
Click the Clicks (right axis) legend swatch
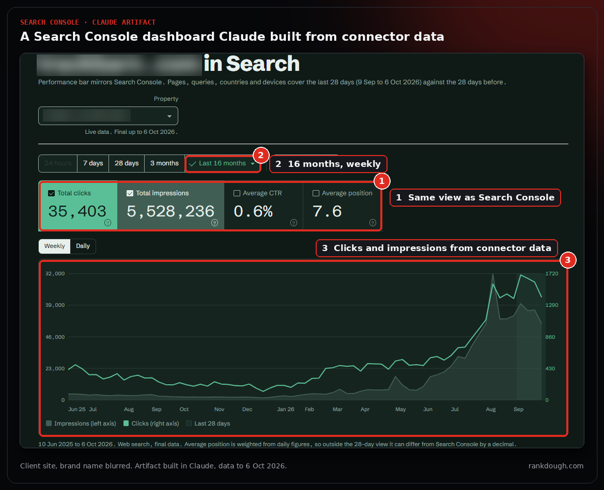click(126, 424)
